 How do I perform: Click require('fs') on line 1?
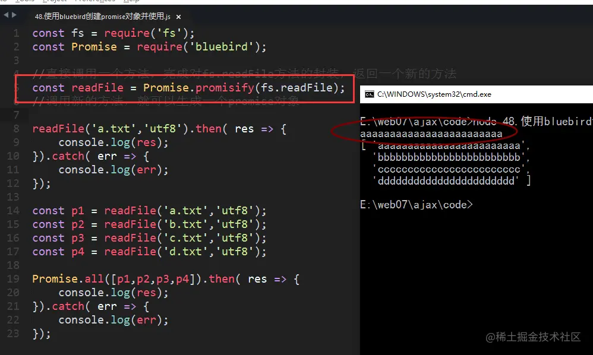pyautogui.click(x=146, y=33)
